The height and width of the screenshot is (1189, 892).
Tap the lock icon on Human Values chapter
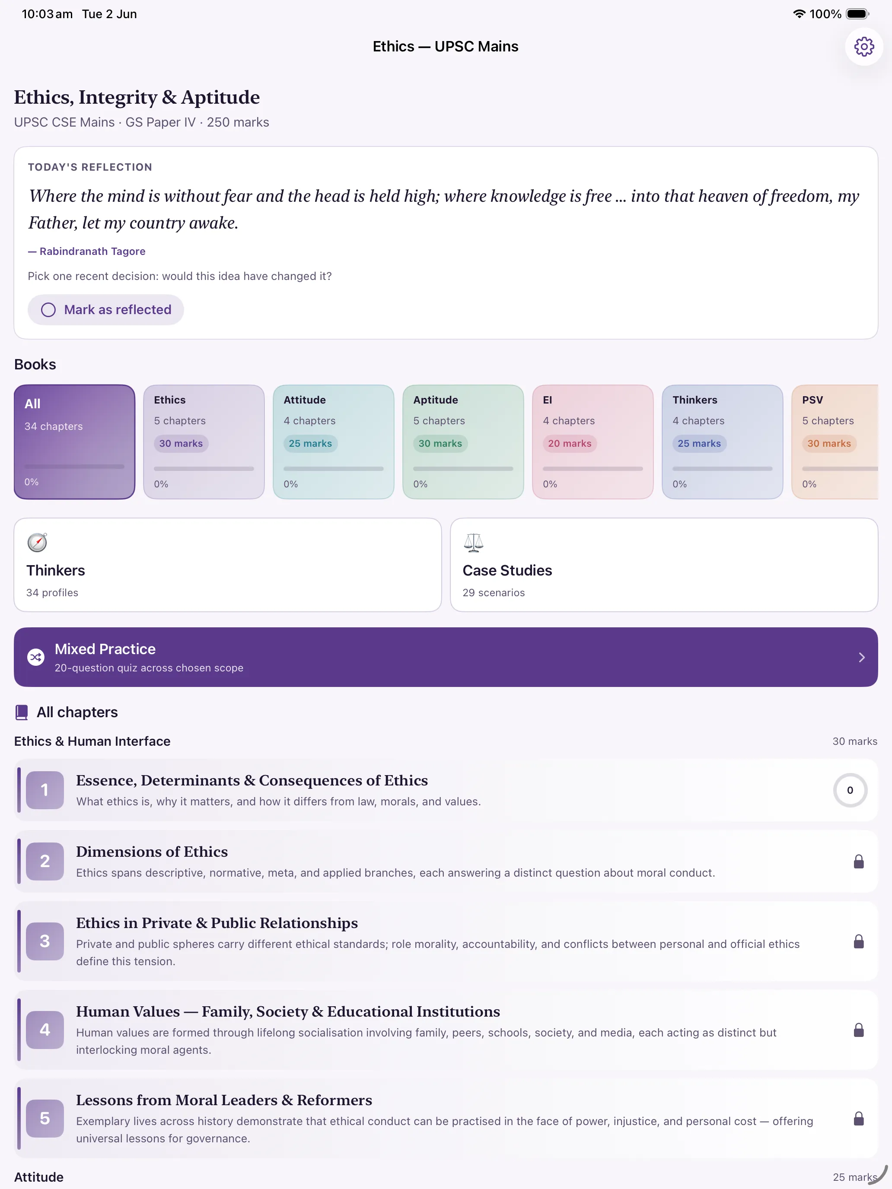pos(859,1030)
